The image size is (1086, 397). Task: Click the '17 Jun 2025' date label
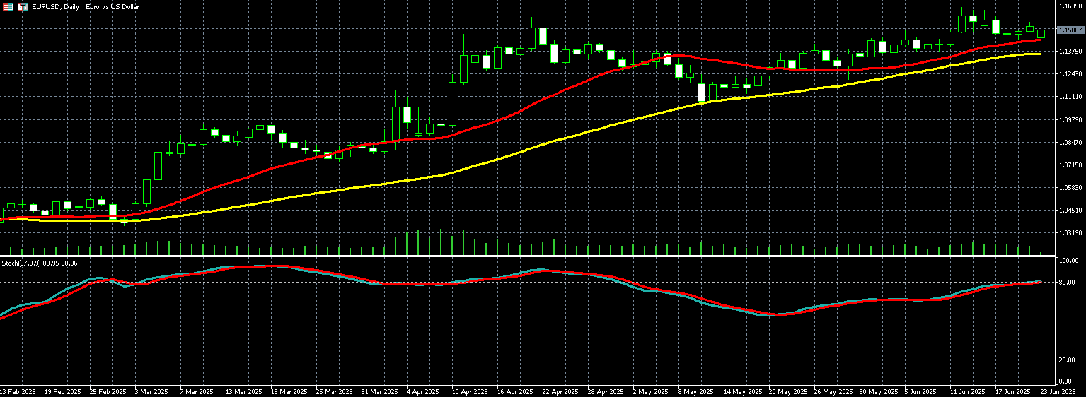point(1014,391)
